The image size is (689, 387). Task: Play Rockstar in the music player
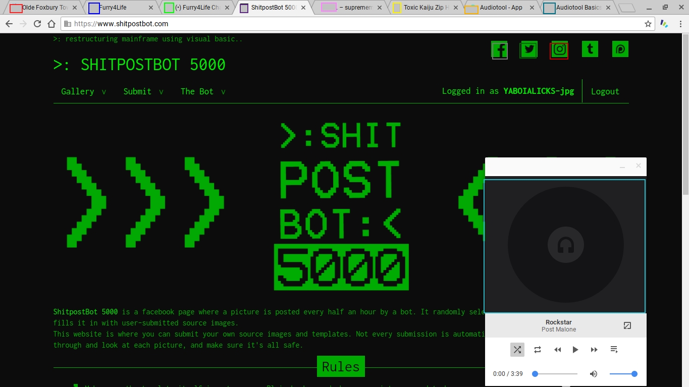click(x=575, y=350)
